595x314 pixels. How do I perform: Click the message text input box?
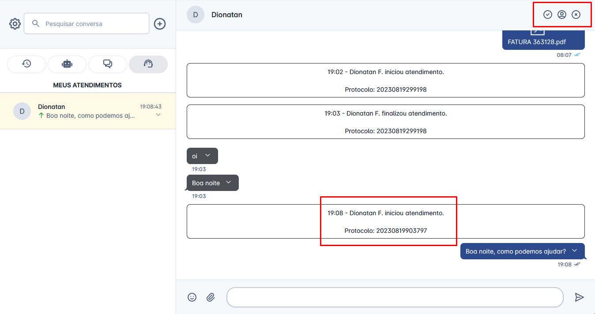tap(395, 297)
